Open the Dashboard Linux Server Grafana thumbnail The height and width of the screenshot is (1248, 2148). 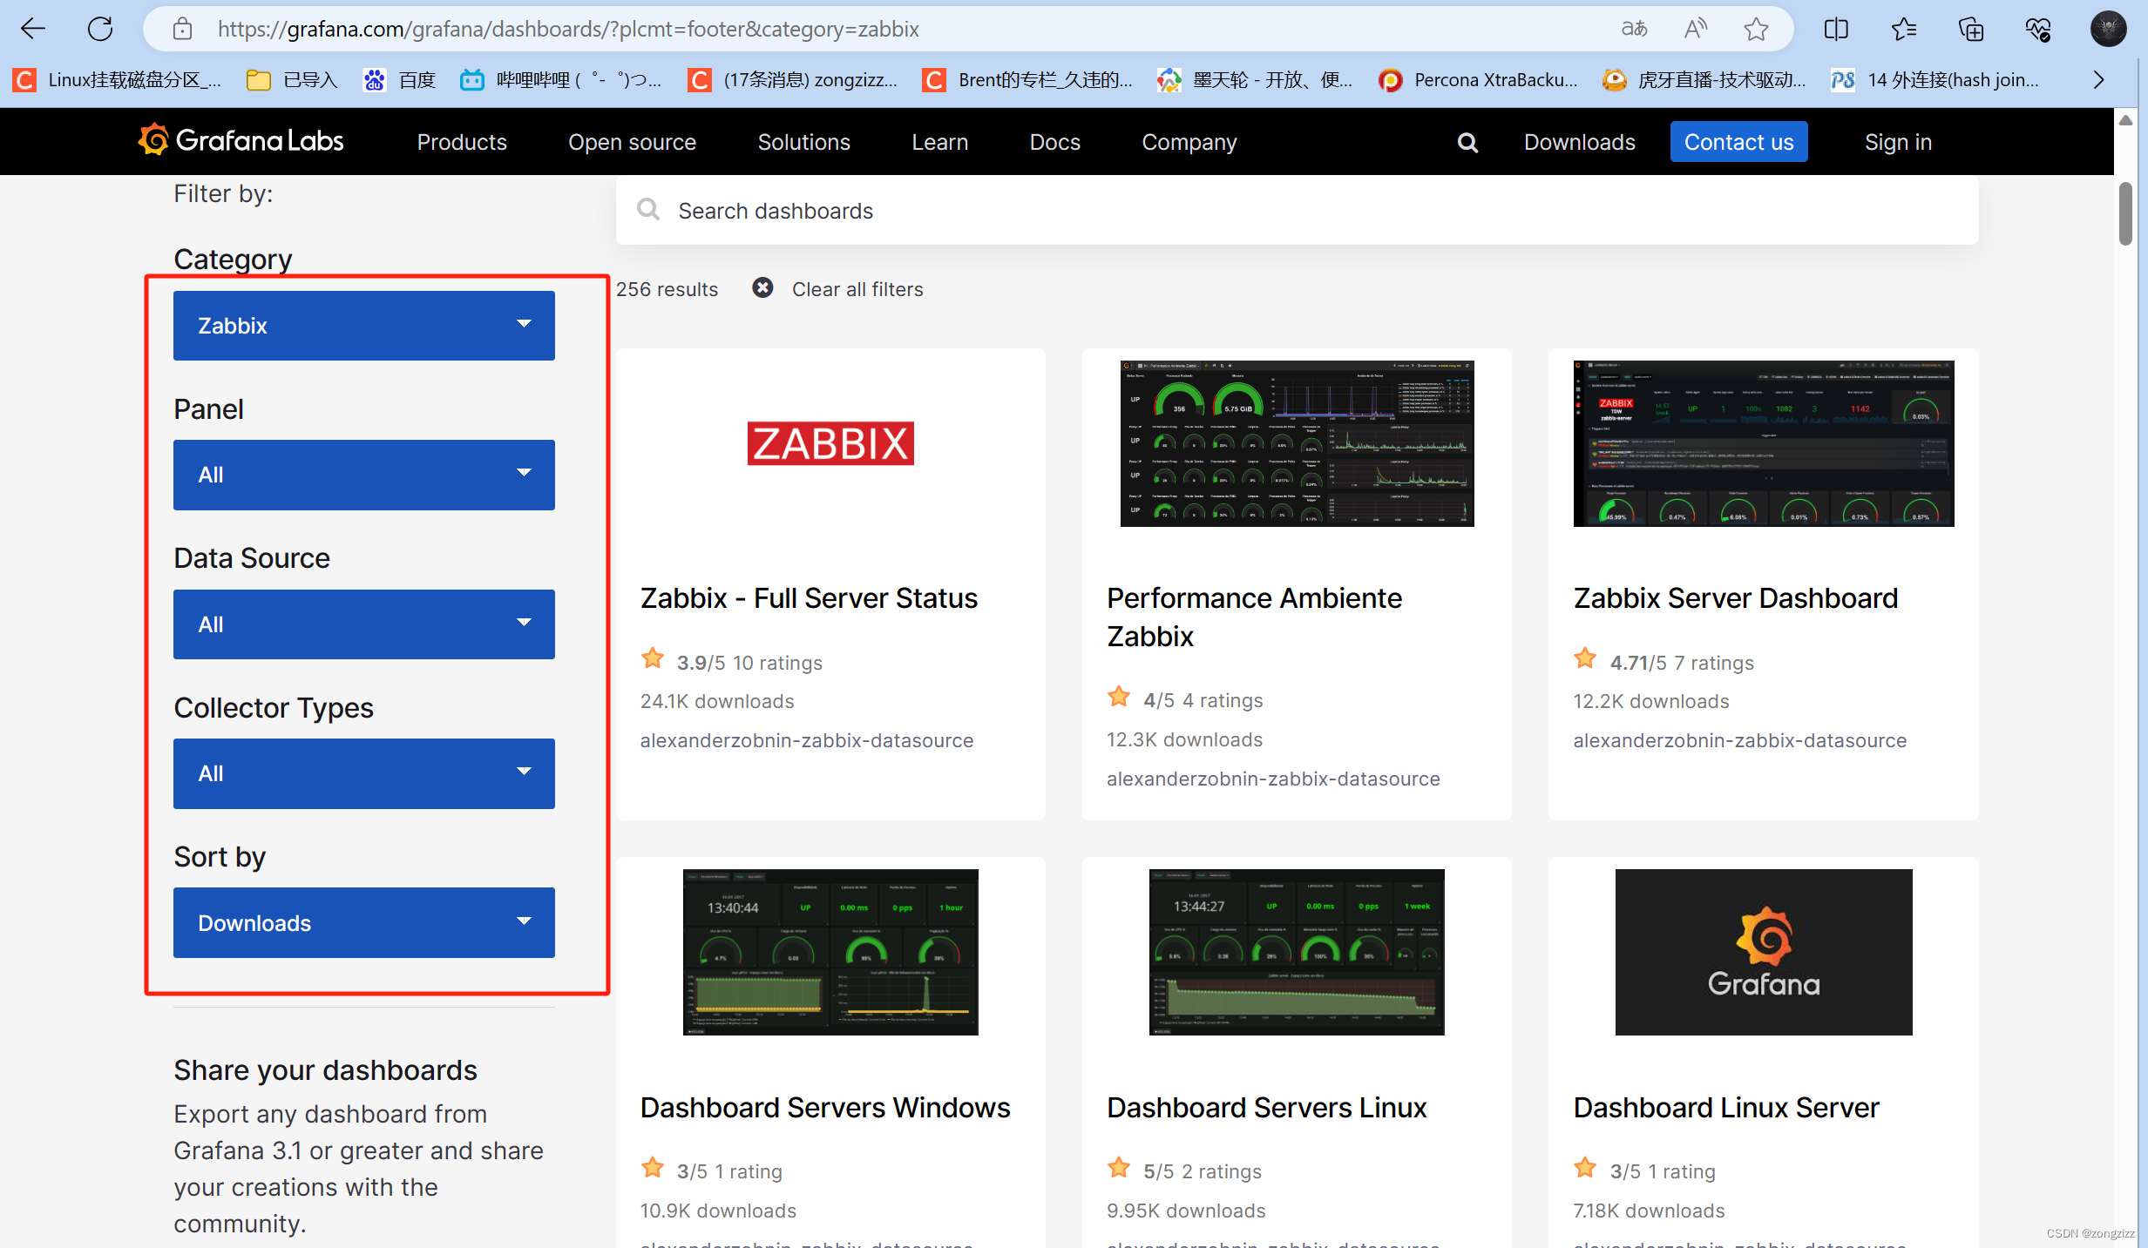point(1764,952)
